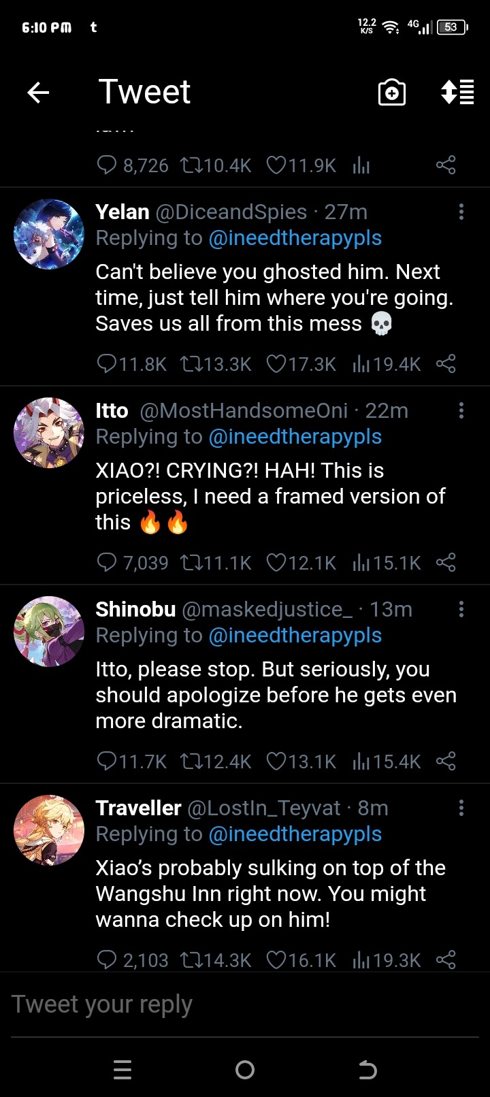Tap the back arrow in header
This screenshot has width=490, height=1097.
pyautogui.click(x=38, y=93)
